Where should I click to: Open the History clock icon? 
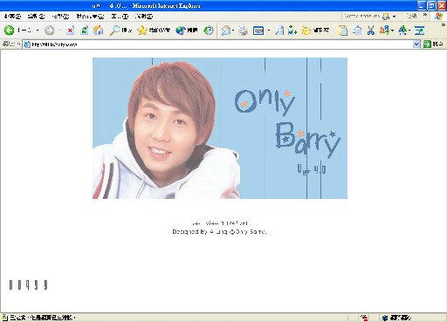209,31
